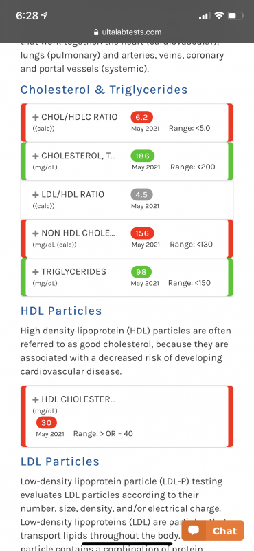This screenshot has width=254, height=551.
Task: Expand the CHOL/HDLC RATIO row plus icon
Action: [36, 117]
